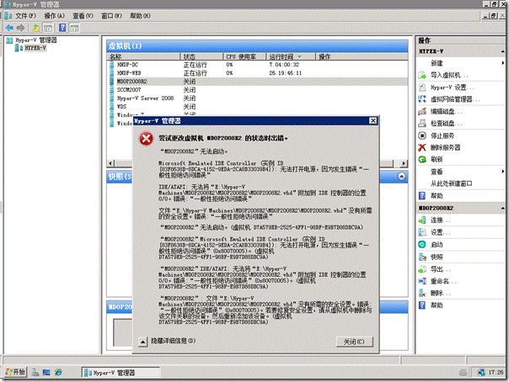The image size is (509, 382).
Task: Click the up-one-level folder toolbar icon
Action: (36, 28)
